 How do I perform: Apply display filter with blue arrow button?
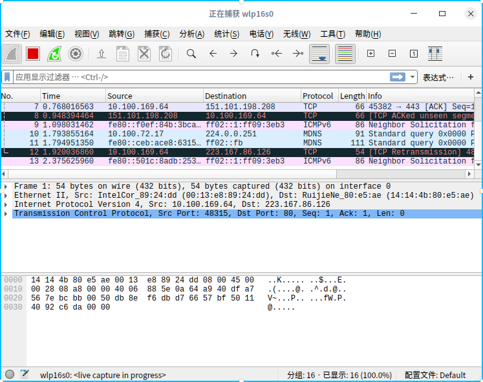(x=398, y=77)
